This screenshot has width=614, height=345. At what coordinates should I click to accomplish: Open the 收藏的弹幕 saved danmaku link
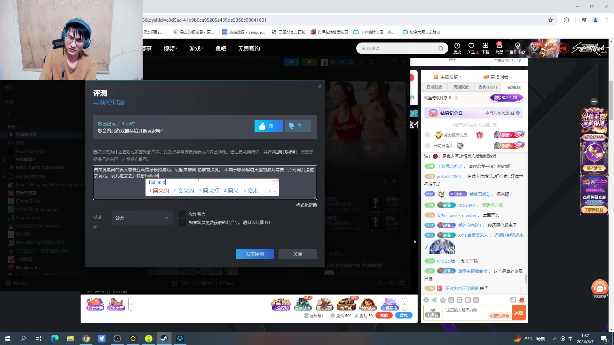[x=500, y=315]
